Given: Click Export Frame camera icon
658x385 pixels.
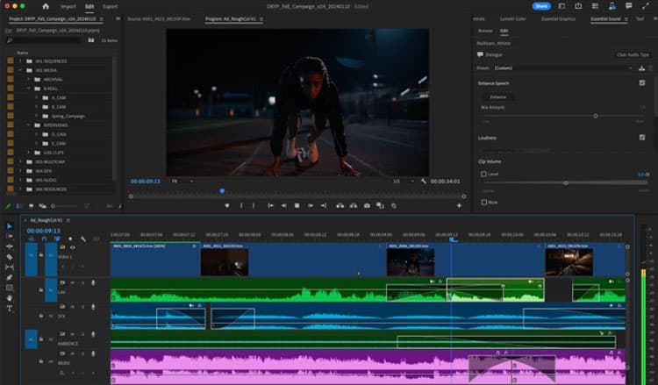Looking at the screenshot, I should pos(367,205).
